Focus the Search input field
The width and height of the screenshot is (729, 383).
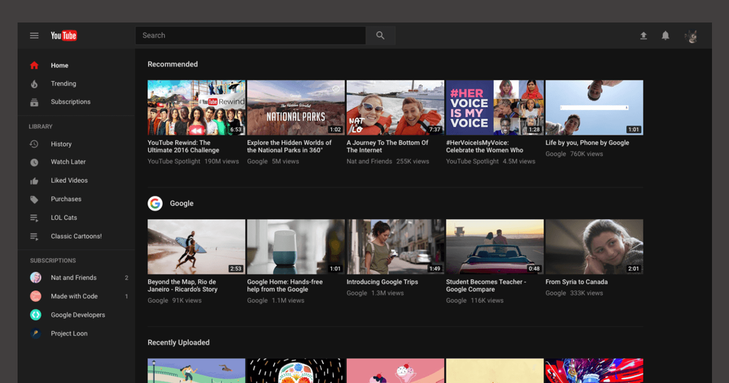250,35
